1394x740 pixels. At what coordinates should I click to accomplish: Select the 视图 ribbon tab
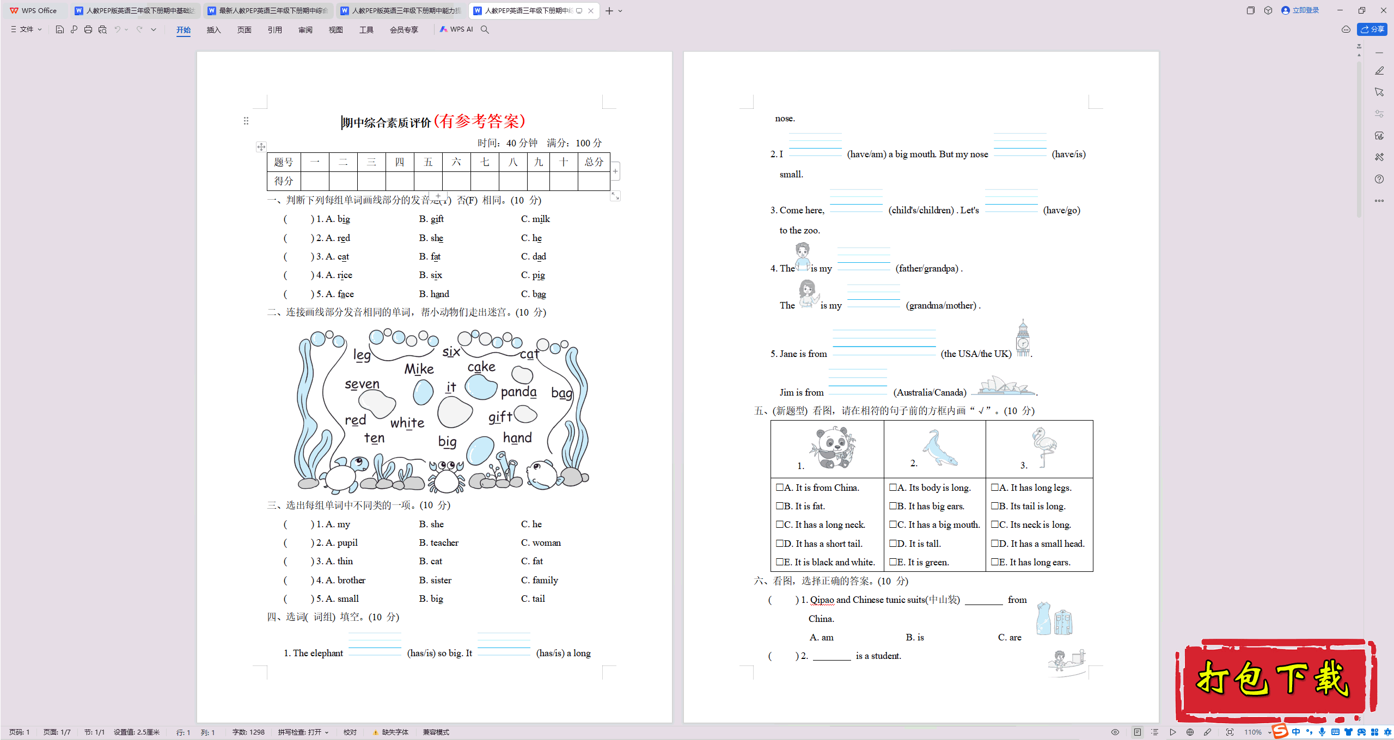pos(336,30)
